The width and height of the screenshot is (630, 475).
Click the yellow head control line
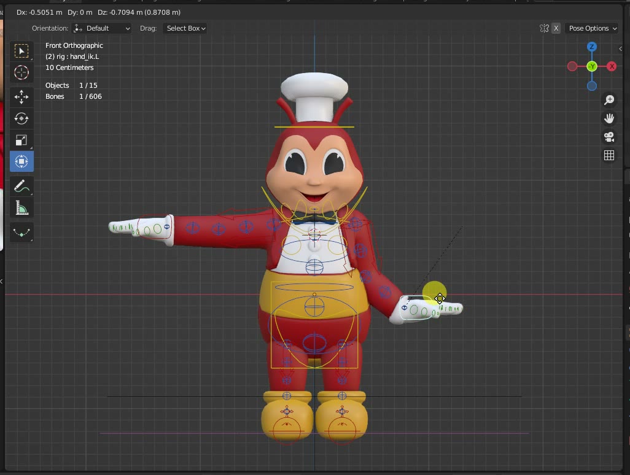(x=314, y=127)
